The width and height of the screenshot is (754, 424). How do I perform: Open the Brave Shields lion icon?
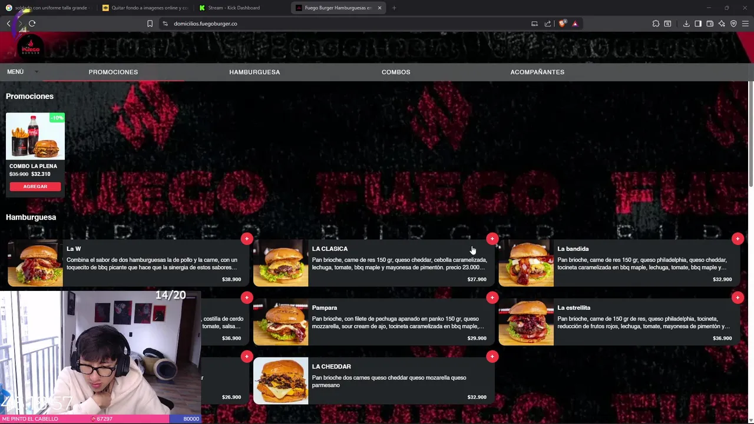(562, 24)
